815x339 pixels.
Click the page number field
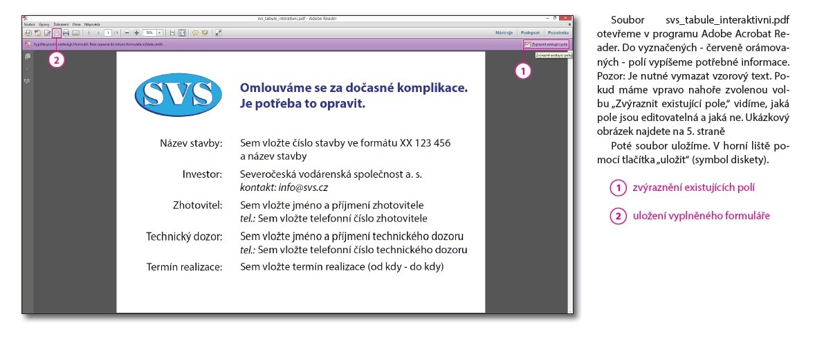pos(108,33)
